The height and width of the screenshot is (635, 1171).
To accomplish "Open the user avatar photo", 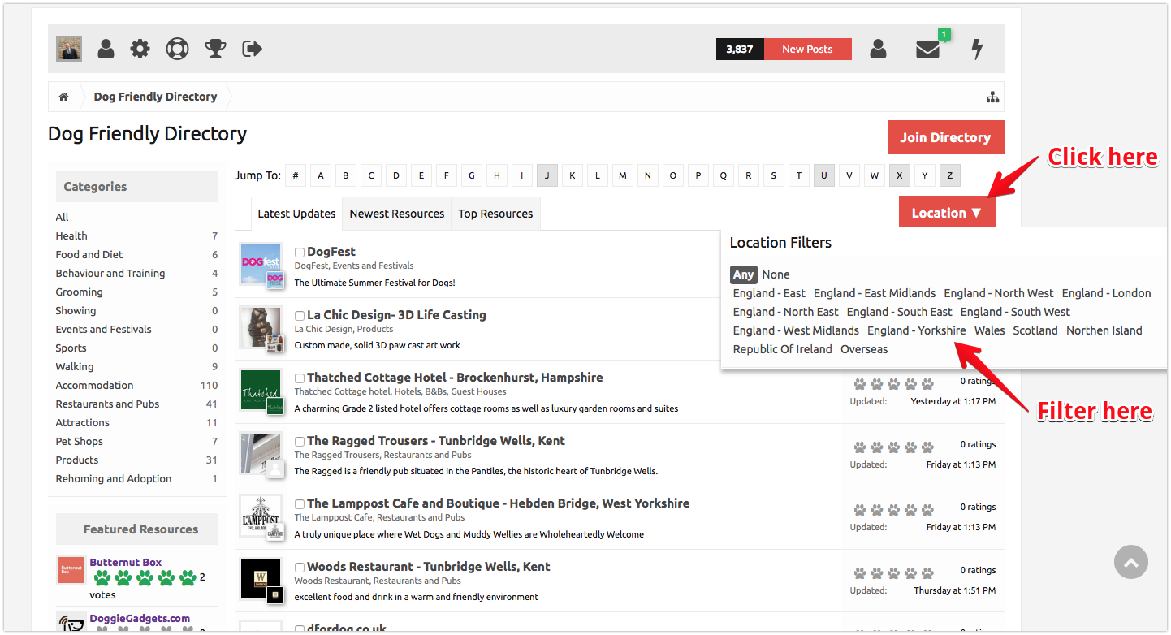I will point(69,49).
